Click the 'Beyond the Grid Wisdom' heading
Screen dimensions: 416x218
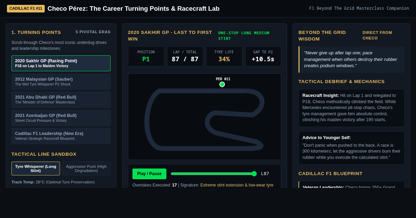[322, 36]
